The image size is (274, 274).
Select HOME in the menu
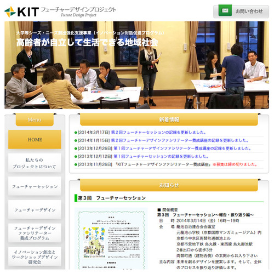coord(35,140)
